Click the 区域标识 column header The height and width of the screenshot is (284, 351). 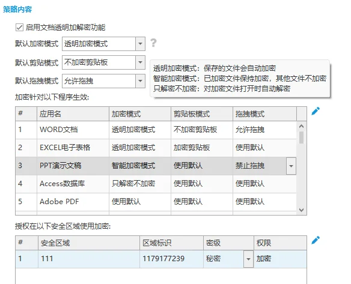(x=172, y=243)
